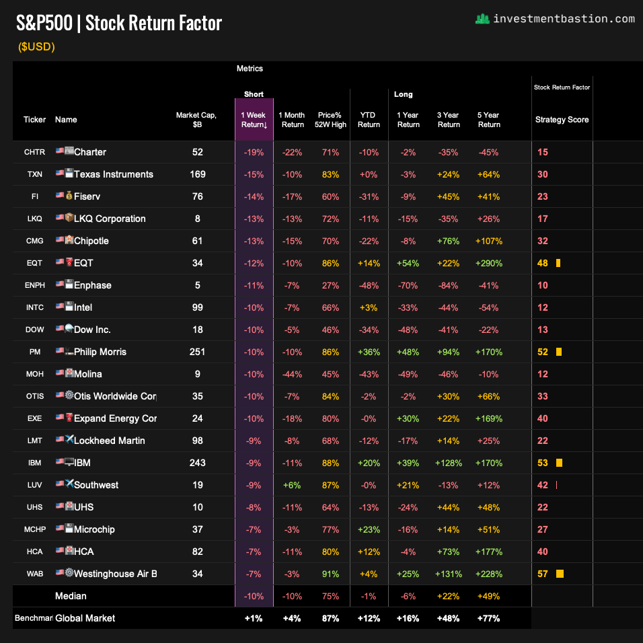
Task: Click the Median +49% 5 Year Return
Action: (x=489, y=596)
